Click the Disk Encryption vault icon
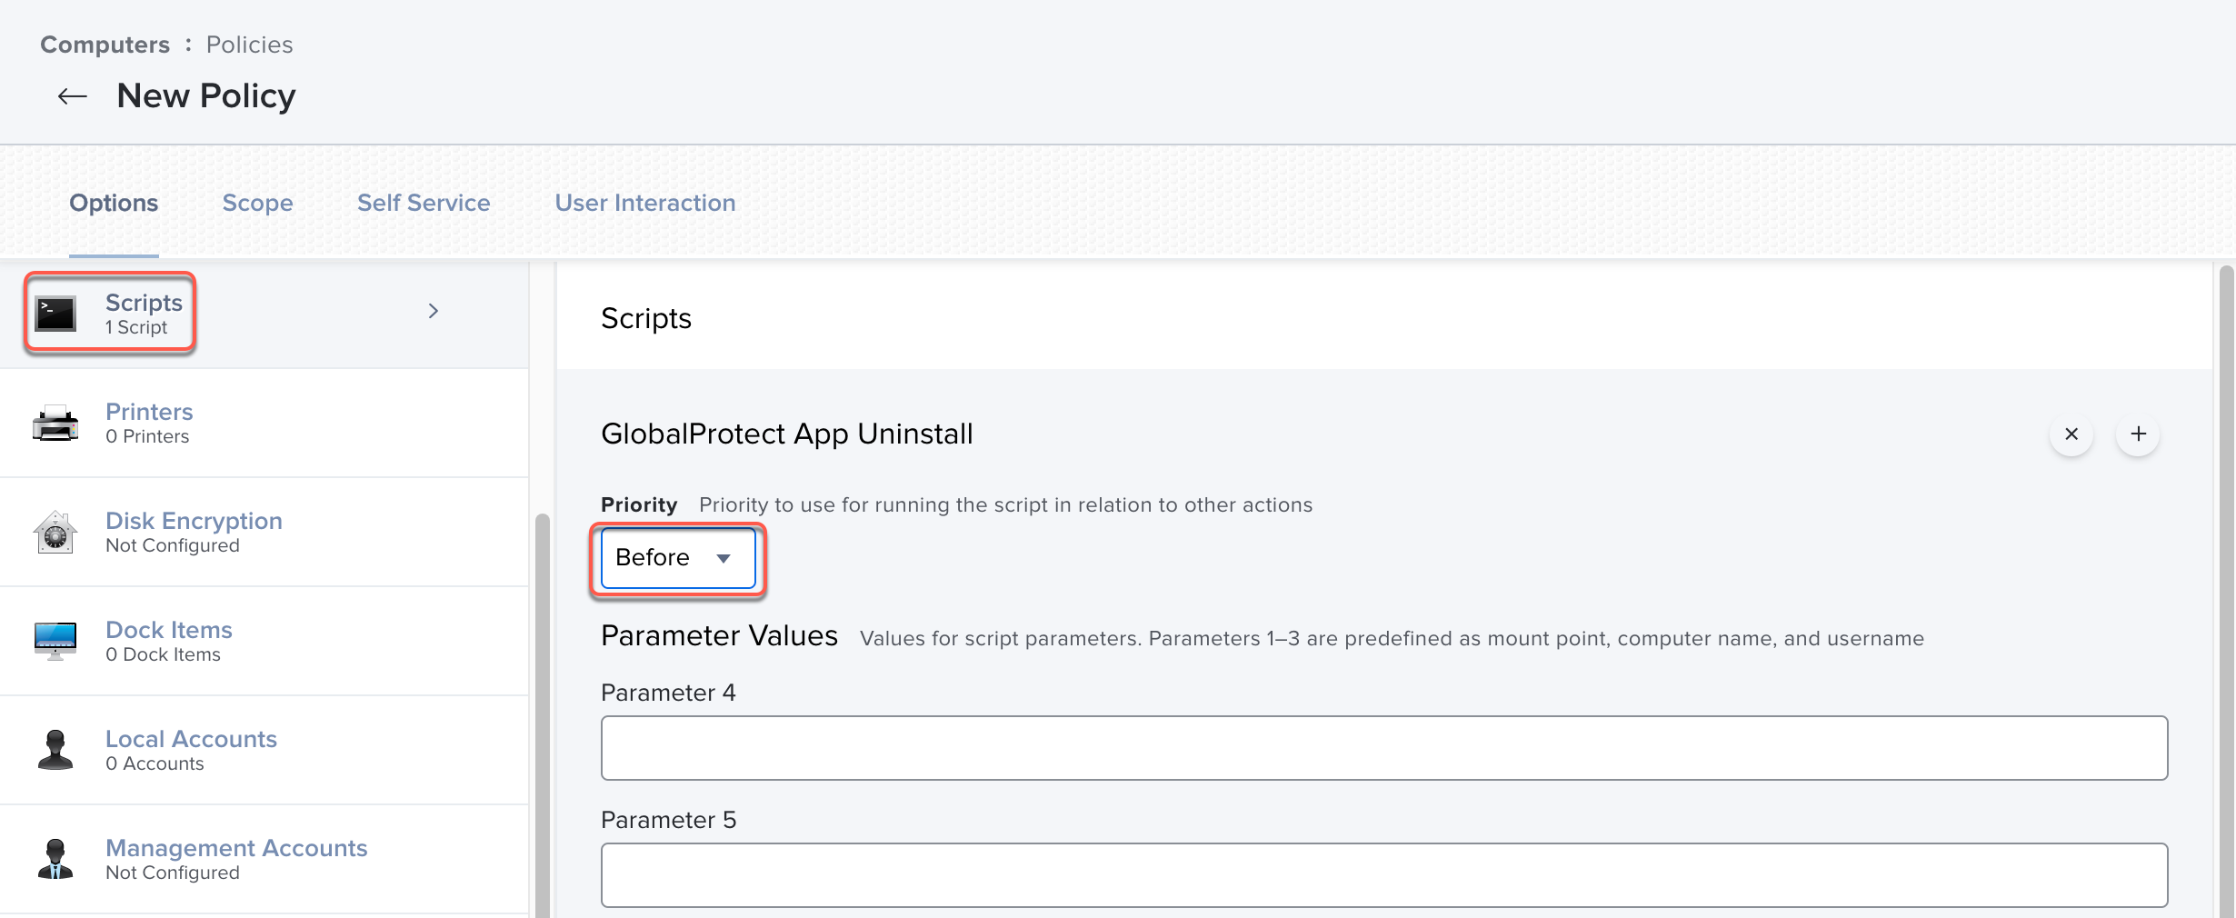Screen dimensions: 2236x918 click(x=55, y=533)
